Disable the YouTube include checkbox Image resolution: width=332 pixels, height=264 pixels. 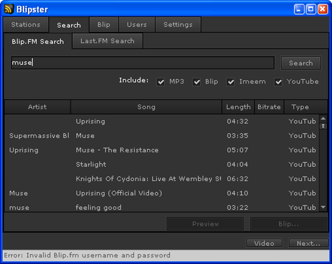tap(278, 81)
